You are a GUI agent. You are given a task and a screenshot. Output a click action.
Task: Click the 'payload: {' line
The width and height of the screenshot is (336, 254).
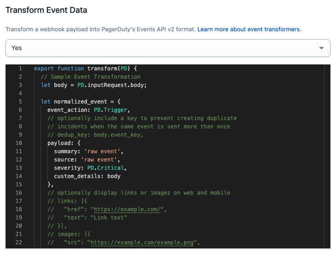[x=64, y=143]
